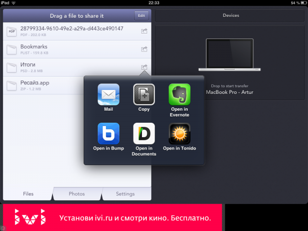Tap the Wi-Fi icon in status bar

tap(13, 3)
